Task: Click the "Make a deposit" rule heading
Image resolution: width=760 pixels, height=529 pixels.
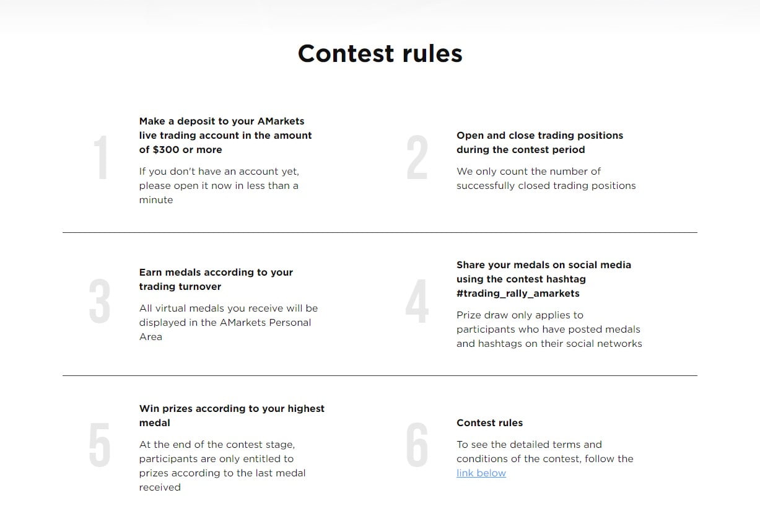Action: (x=225, y=135)
